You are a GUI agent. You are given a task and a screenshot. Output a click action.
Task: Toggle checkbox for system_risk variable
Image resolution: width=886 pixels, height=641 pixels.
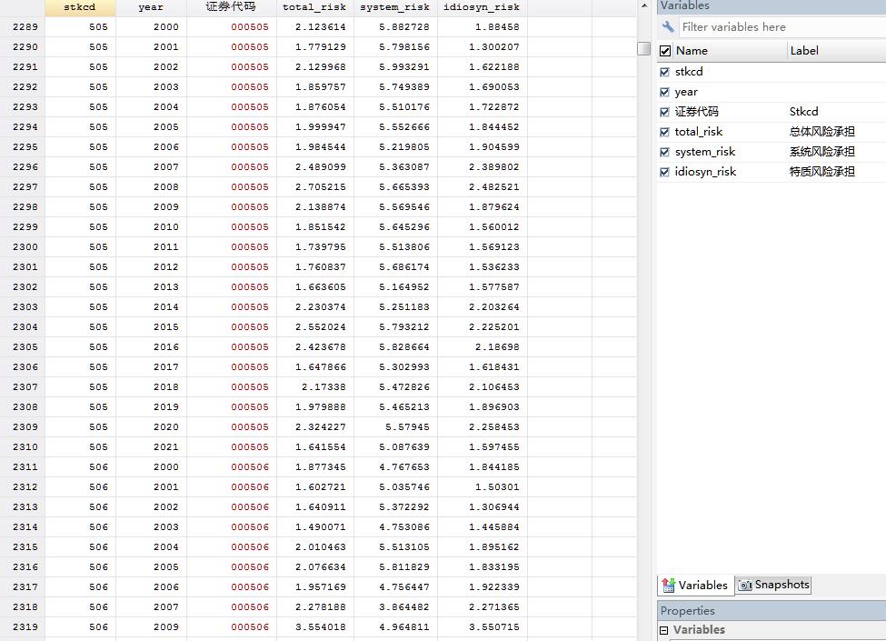coord(664,152)
